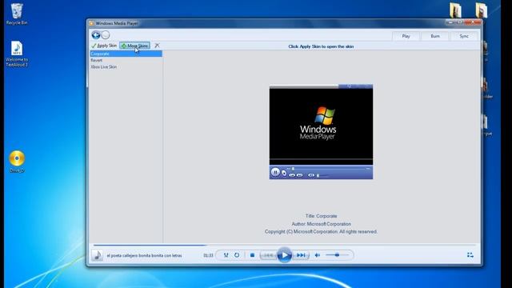
Task: Adjust the volume slider
Action: click(338, 255)
